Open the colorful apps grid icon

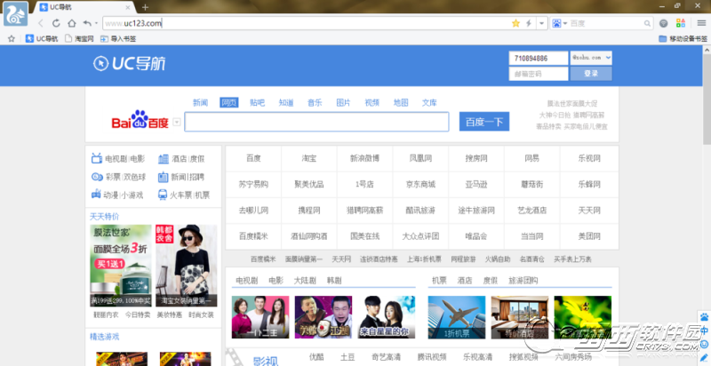click(x=681, y=23)
